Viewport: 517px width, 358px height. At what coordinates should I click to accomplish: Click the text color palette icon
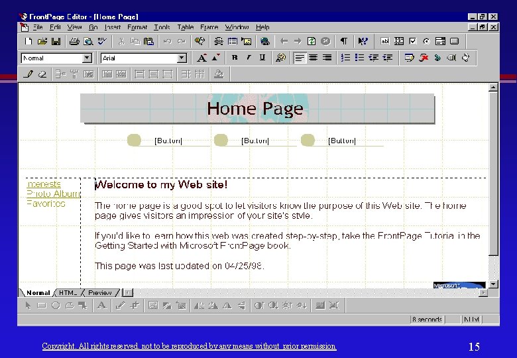(280, 58)
